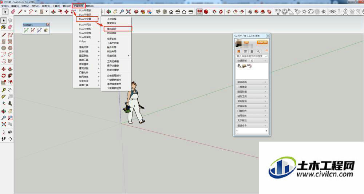Open the home tab in SUAPP panel
Viewport: 364px width, 194px height.
(x=239, y=51)
